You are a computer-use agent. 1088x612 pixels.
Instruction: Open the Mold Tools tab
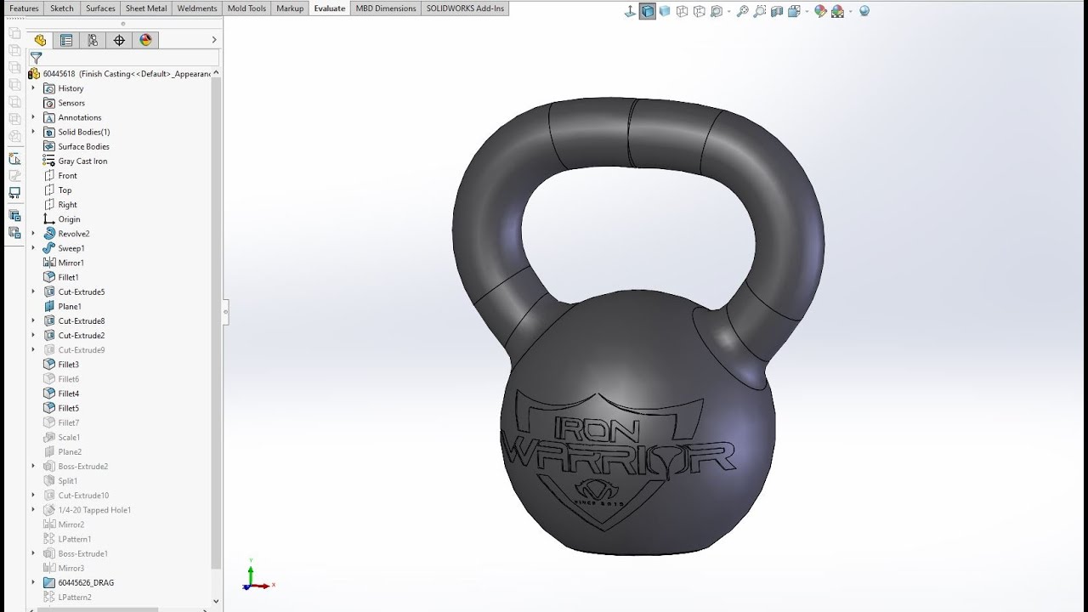[246, 8]
